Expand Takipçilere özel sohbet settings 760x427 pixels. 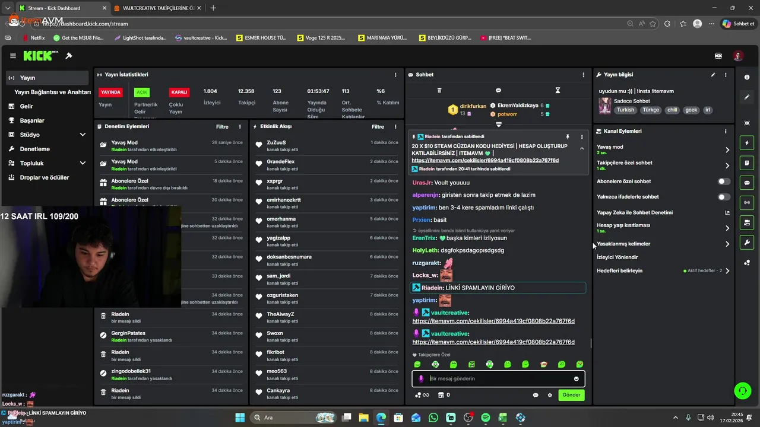pos(727,165)
